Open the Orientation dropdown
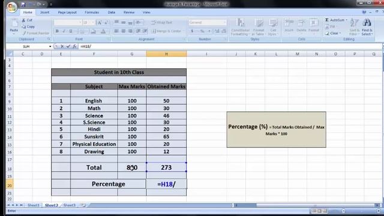This screenshot has width=384, height=216. pos(139,23)
